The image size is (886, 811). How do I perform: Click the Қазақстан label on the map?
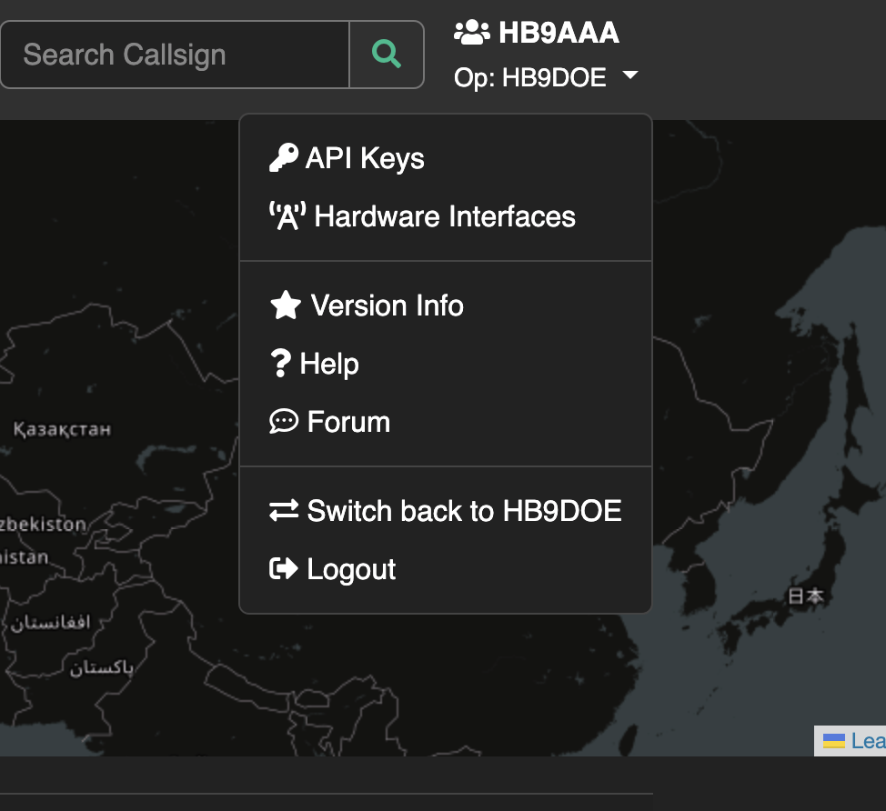[62, 430]
